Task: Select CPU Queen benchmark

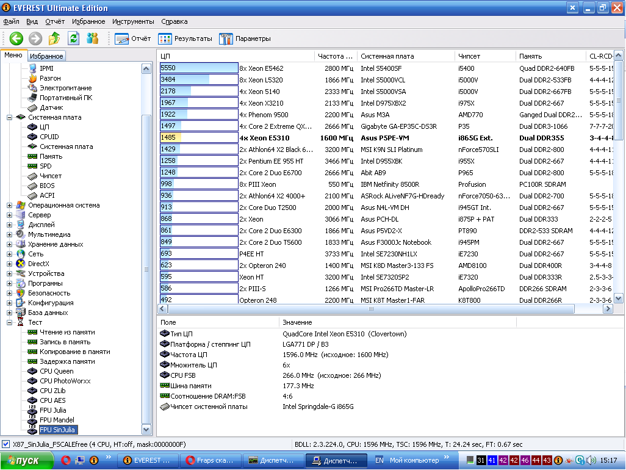Action: [x=56, y=371]
